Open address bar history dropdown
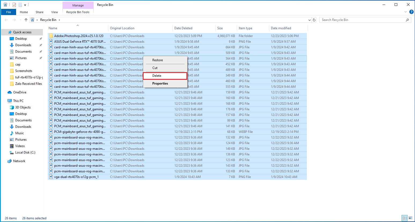Viewport: 415px width, 222px height. point(310,20)
